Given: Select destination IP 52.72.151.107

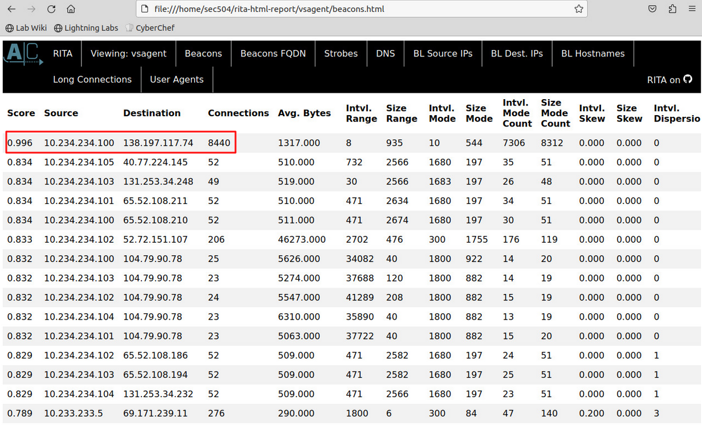Looking at the screenshot, I should click(155, 240).
